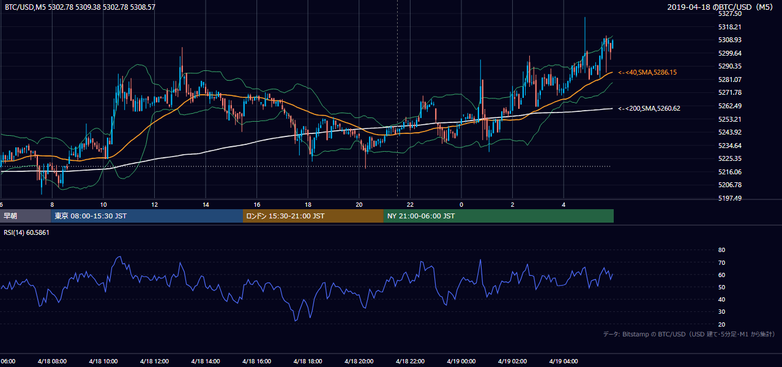Click hour tick 16 under price chart
Screen dimensions: 782x367
[257, 204]
